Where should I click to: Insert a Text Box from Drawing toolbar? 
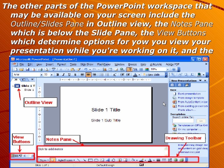(102, 160)
